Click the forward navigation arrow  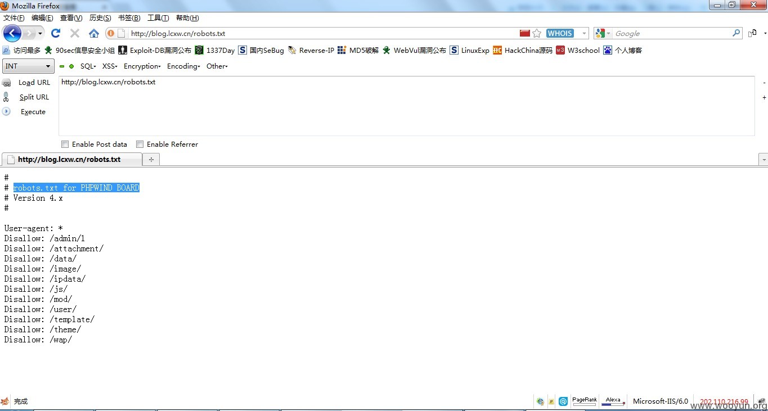tap(28, 34)
